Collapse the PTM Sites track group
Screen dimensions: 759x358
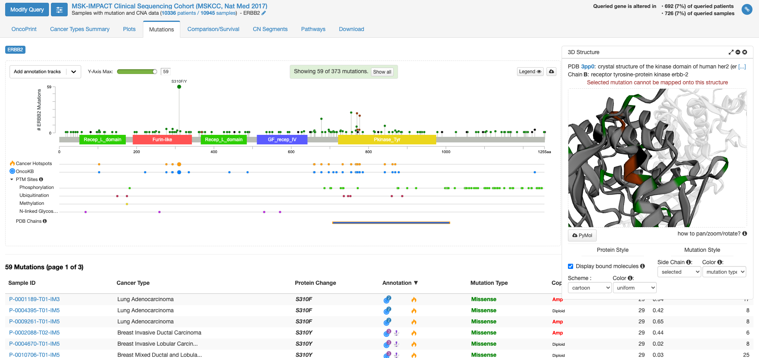pos(12,179)
